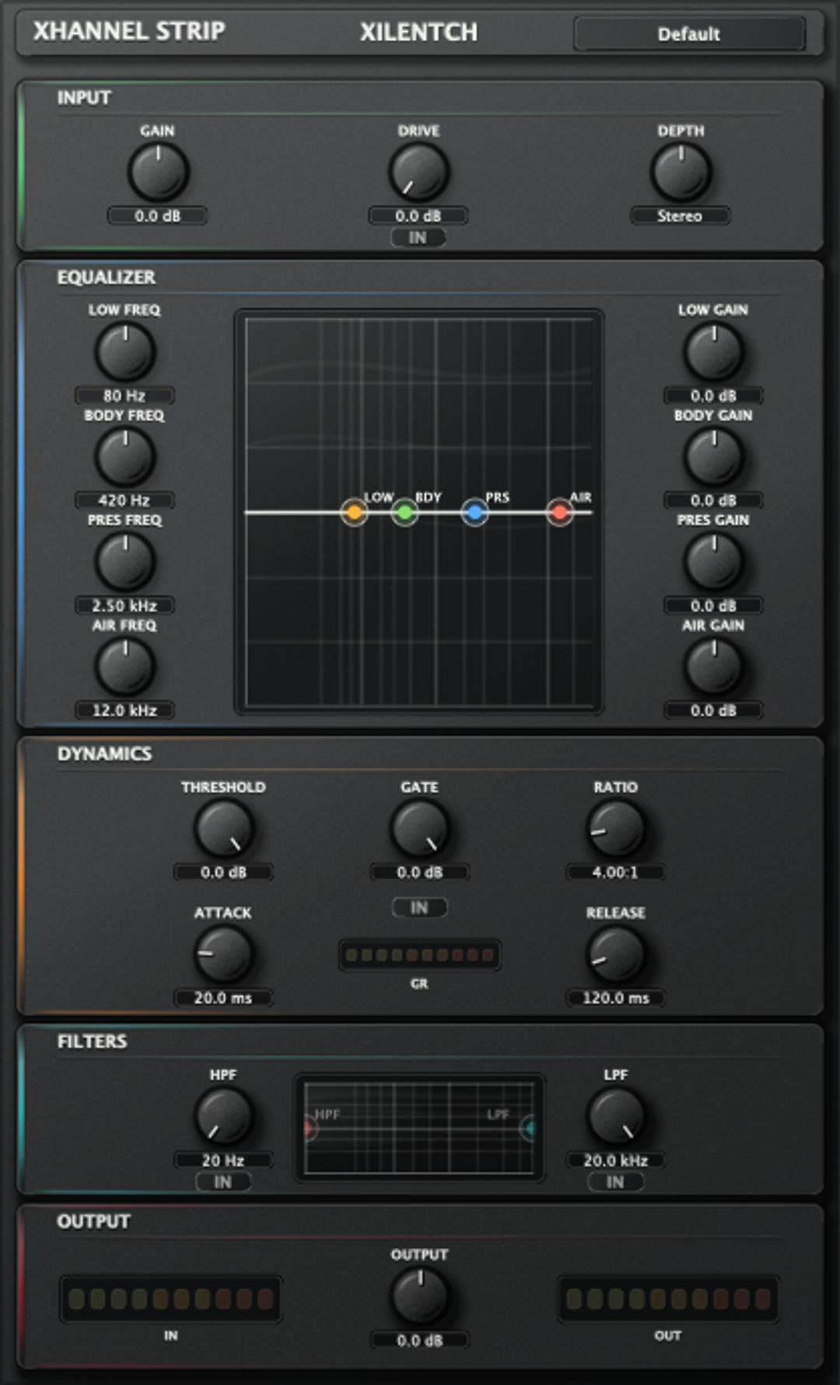This screenshot has height=1385, width=840.
Task: Click the OUT level meter
Action: tap(668, 1299)
